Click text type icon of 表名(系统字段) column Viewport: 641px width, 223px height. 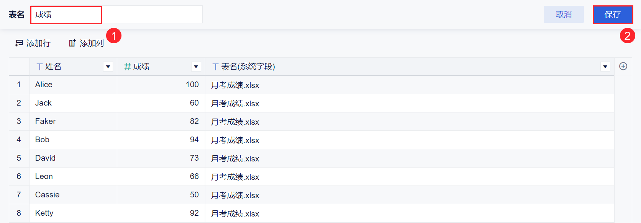(215, 67)
